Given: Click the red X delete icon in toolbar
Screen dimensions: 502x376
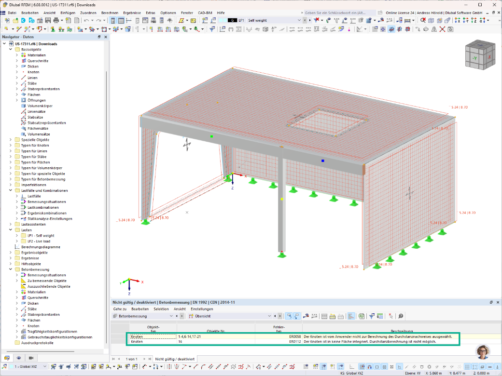Looking at the screenshot, I should 442,29.
